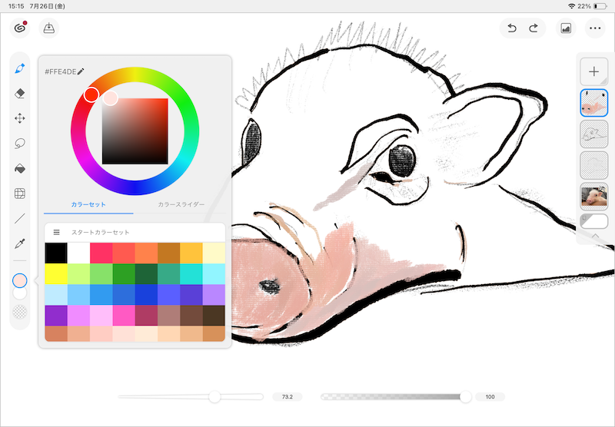Check the Wi-Fi status icon

pyautogui.click(x=571, y=6)
